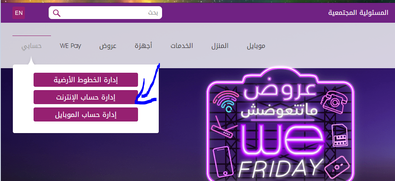Open المسئولية المجتمعية link
Viewport: 395px width, 181px height.
point(358,13)
